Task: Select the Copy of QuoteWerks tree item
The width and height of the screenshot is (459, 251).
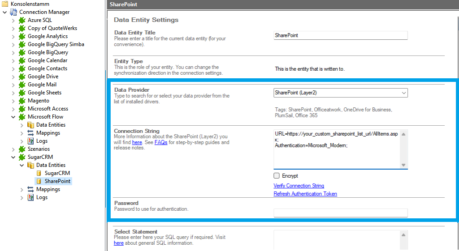Action: pos(52,28)
